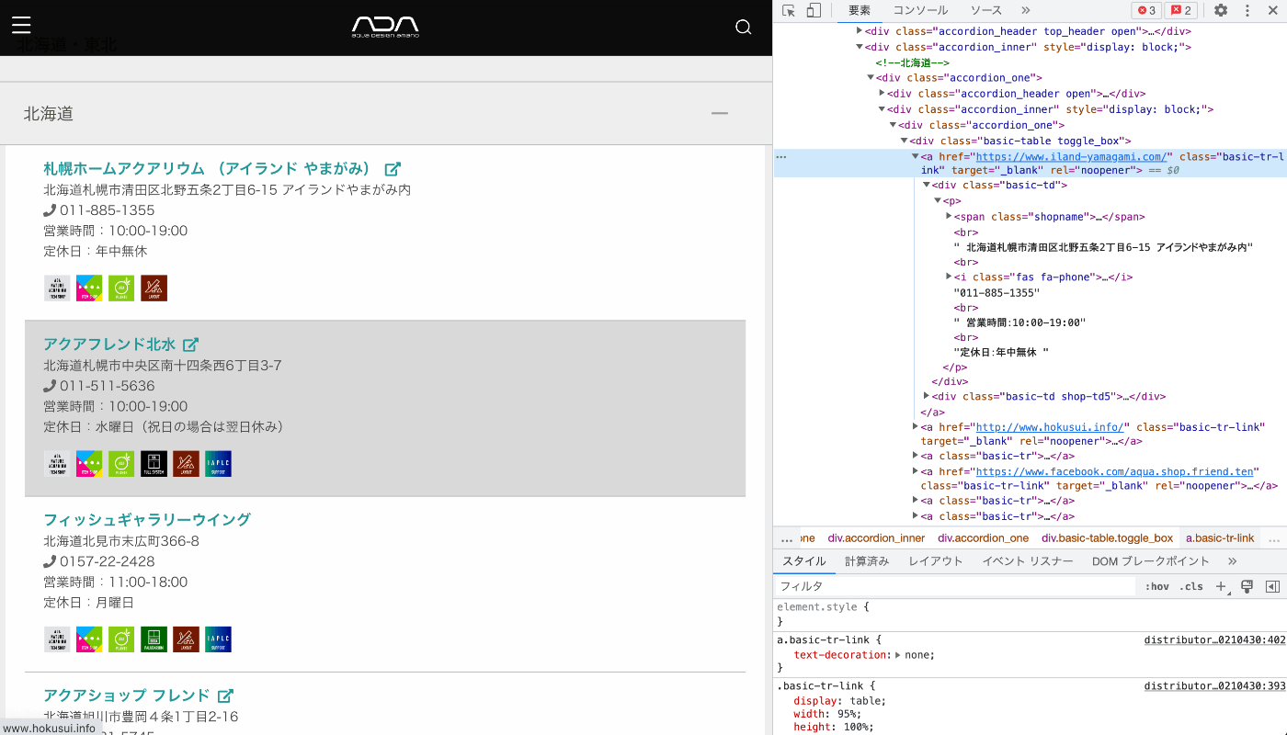This screenshot has height=735, width=1287.
Task: Toggle the rendering emulation paintbrush icon
Action: (x=1247, y=586)
